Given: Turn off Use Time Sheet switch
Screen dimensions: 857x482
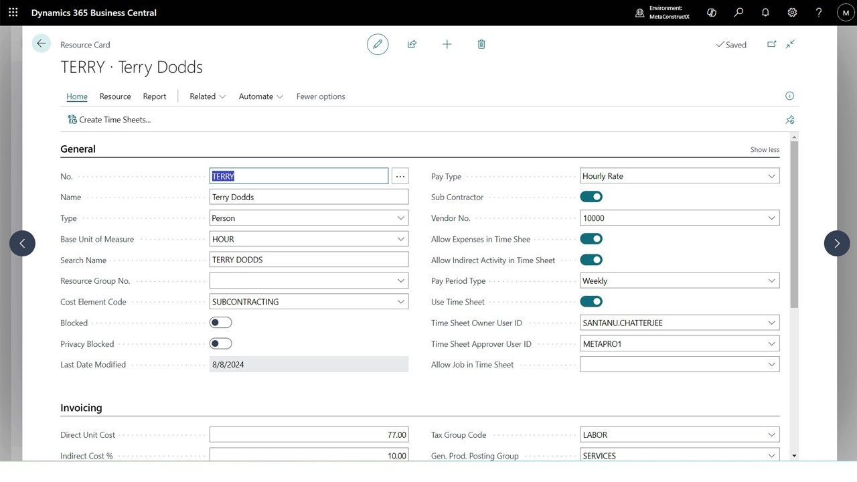Looking at the screenshot, I should (x=591, y=302).
